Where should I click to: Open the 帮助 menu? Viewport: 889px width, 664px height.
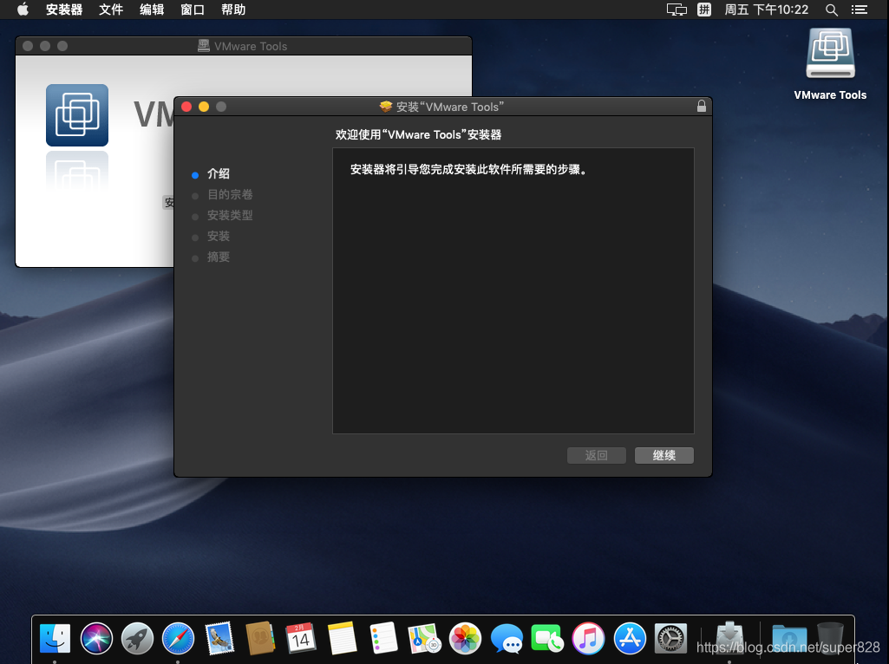[x=233, y=10]
